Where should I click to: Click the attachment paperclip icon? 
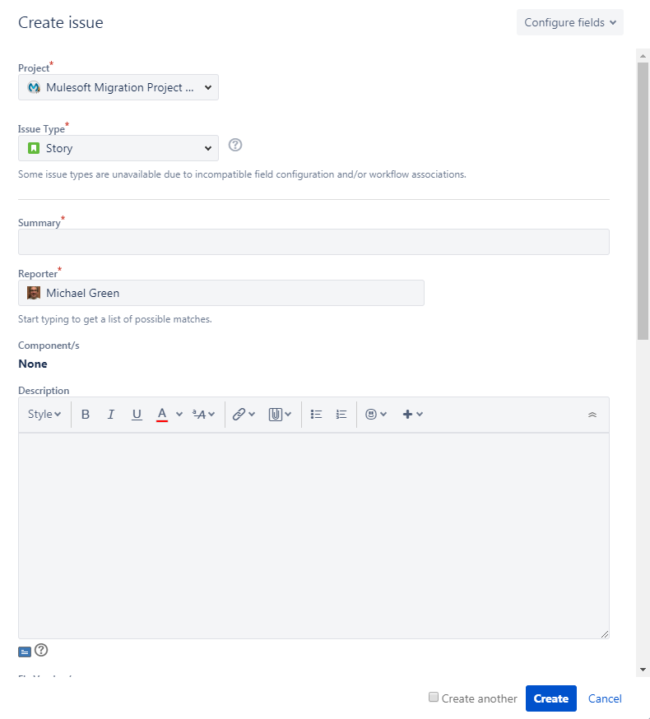click(x=276, y=415)
